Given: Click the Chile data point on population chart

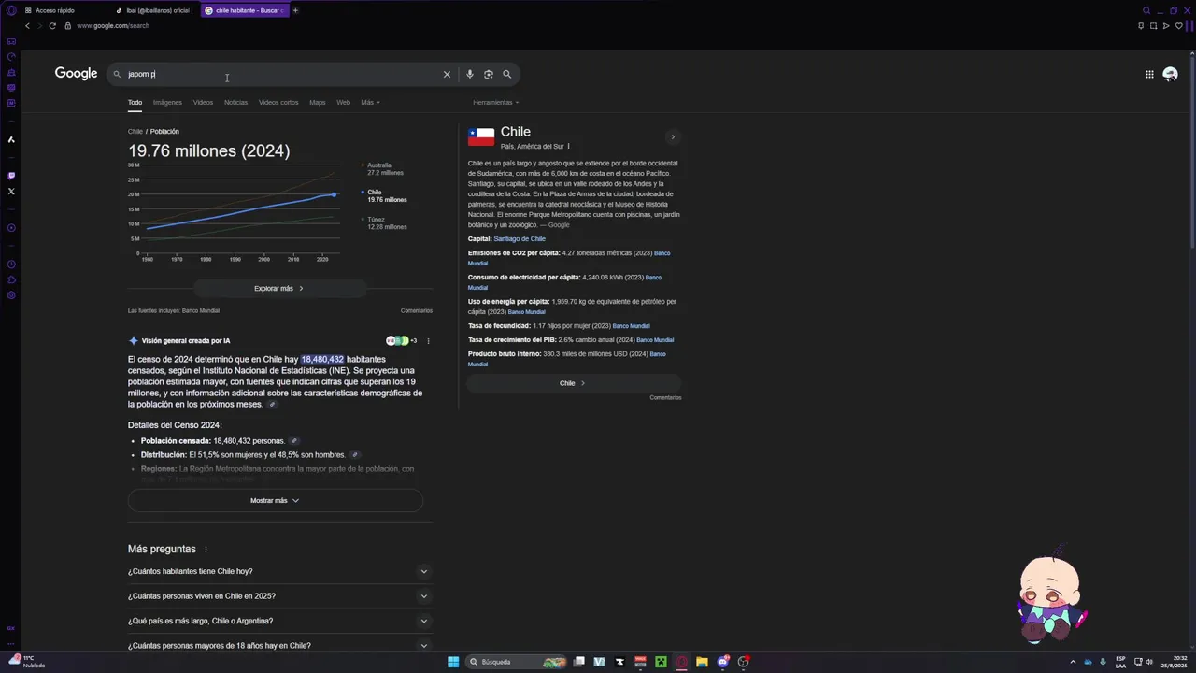Looking at the screenshot, I should pyautogui.click(x=335, y=194).
